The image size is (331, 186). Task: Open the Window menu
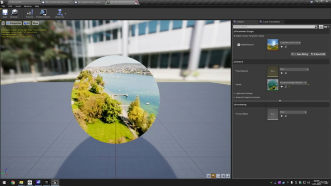click(x=27, y=6)
